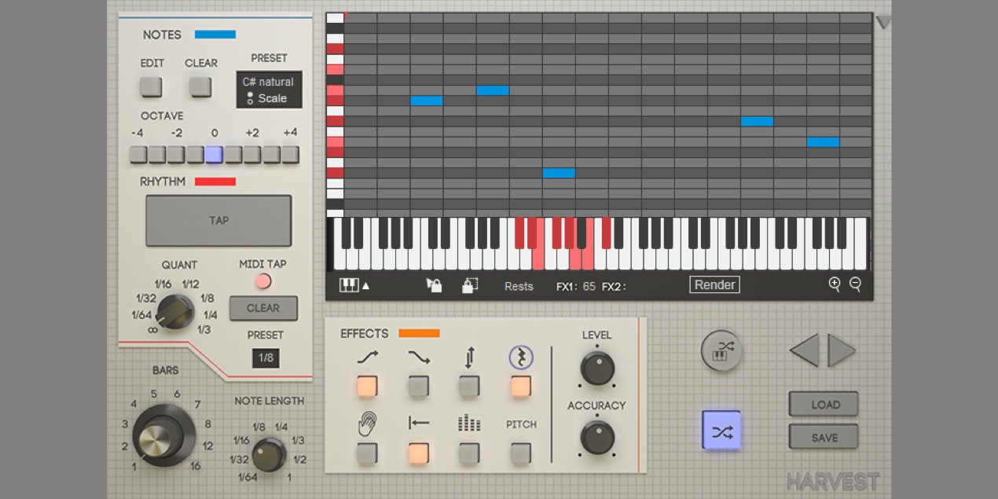Click the Render button
Viewport: 998px width, 499px height.
[714, 285]
